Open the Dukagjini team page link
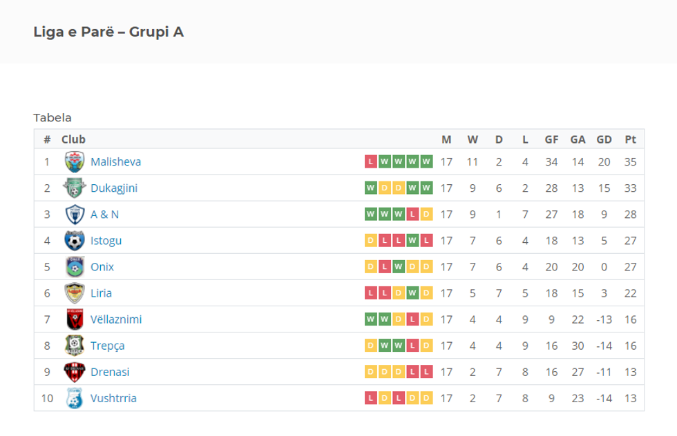Viewport: 677px width, 436px height. pyautogui.click(x=114, y=188)
